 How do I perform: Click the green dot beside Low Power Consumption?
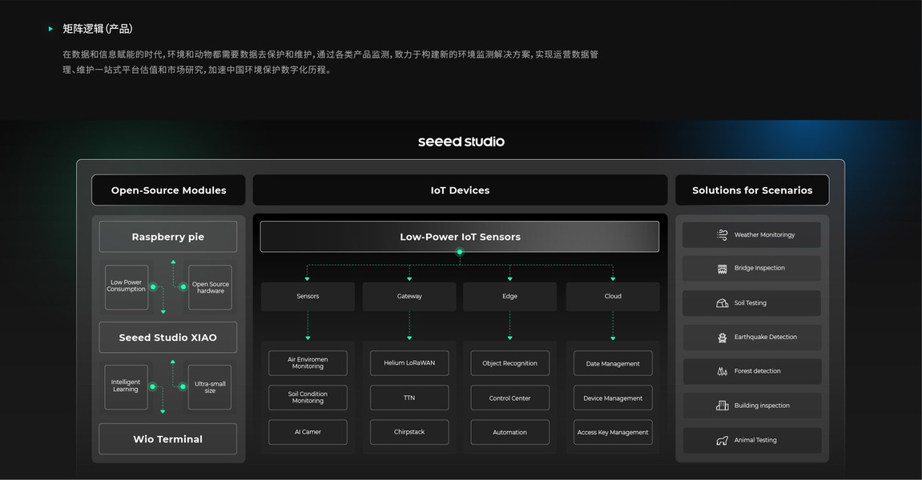154,287
